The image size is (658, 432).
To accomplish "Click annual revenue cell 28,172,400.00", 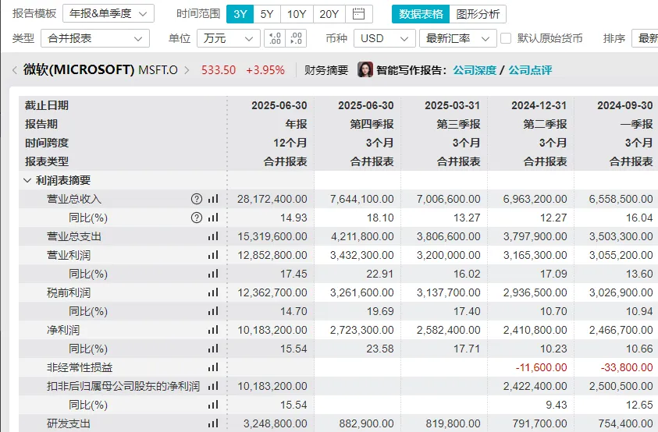I will 272,199.
